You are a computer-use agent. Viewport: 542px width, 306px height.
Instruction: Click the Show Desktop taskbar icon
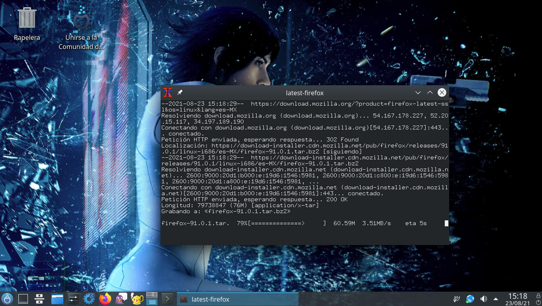(x=23, y=299)
